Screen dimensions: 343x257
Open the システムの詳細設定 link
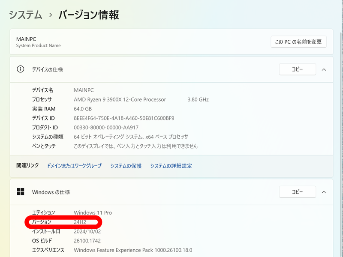[171, 165]
